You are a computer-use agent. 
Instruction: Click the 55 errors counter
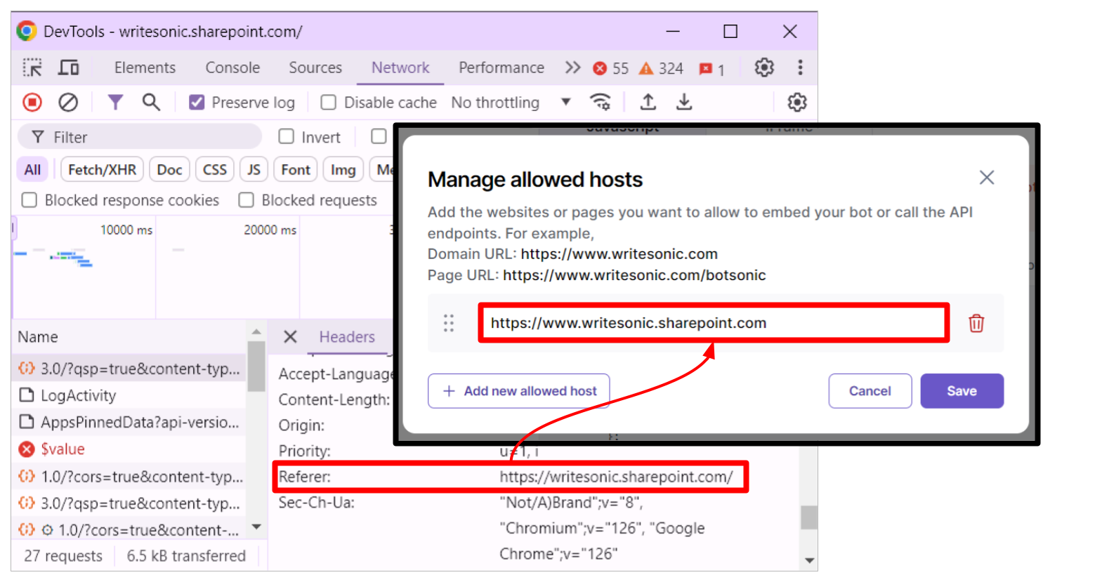(610, 68)
